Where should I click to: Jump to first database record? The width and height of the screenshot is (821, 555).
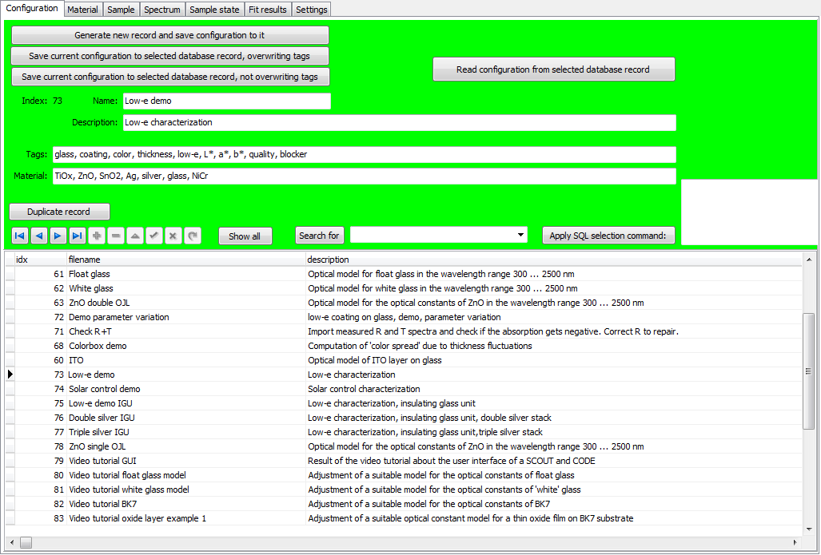[19, 236]
